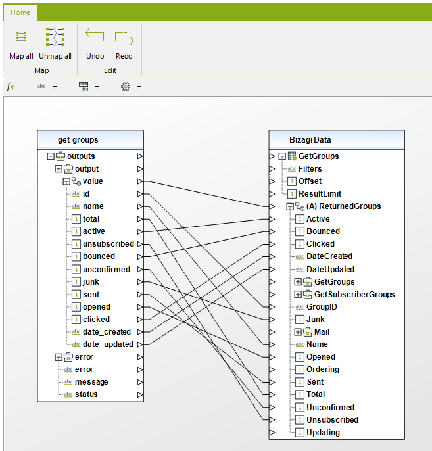Select the date_updated attribute

pyautogui.click(x=108, y=344)
